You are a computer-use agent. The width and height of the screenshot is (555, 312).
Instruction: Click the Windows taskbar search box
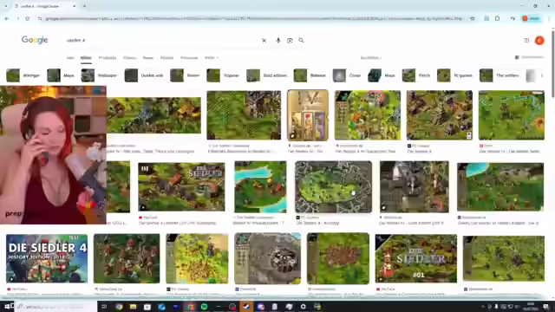pos(55,306)
